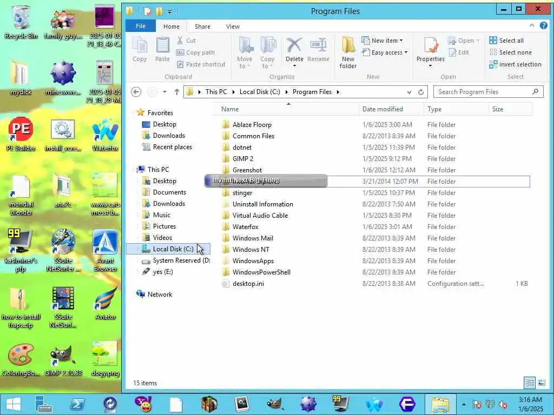Select the Virtual Audio Cable folder

point(260,215)
